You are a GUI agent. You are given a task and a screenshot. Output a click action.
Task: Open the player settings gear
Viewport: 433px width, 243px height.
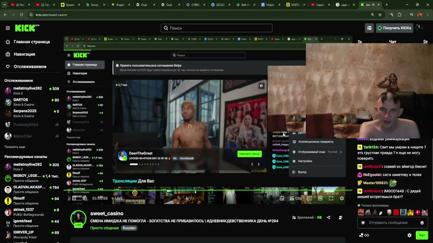[x=342, y=198]
